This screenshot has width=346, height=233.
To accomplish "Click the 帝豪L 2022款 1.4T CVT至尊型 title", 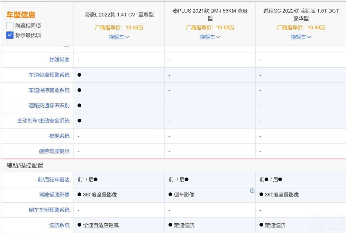I will point(119,15).
